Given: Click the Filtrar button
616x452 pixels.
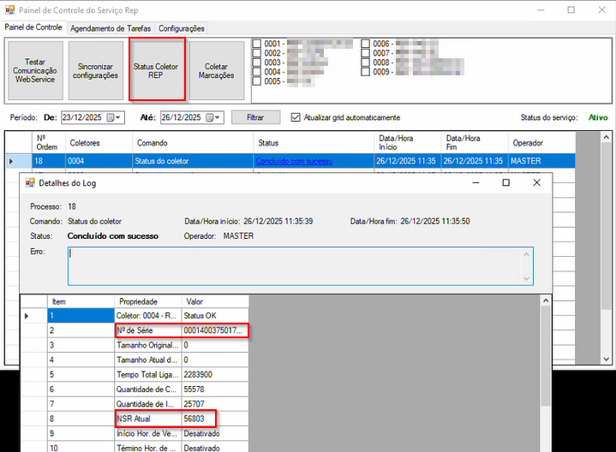Looking at the screenshot, I should tap(255, 117).
